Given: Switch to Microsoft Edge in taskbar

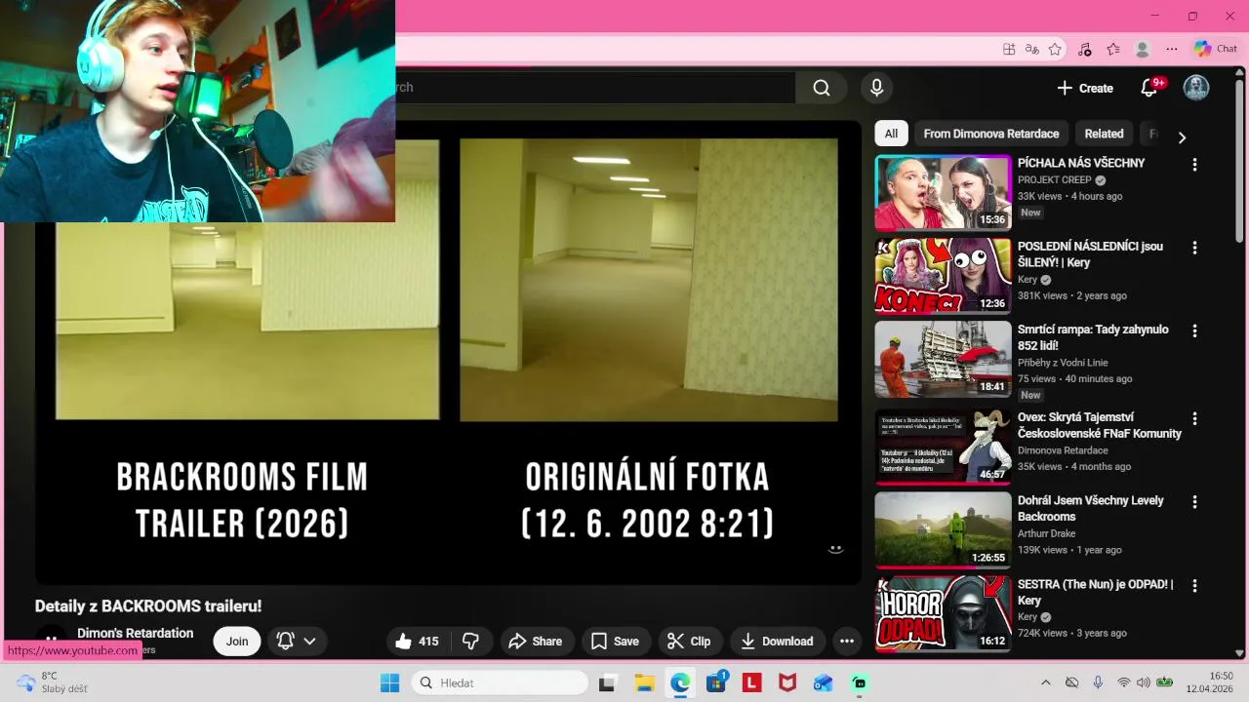Looking at the screenshot, I should (680, 682).
